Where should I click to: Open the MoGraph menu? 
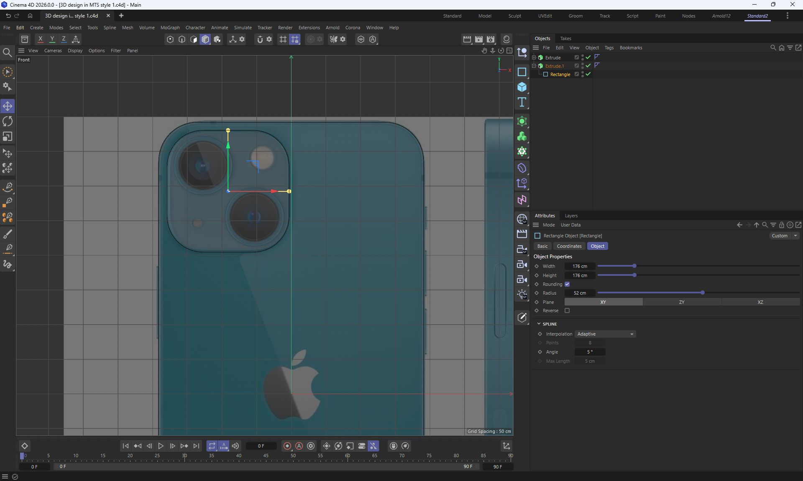click(170, 28)
